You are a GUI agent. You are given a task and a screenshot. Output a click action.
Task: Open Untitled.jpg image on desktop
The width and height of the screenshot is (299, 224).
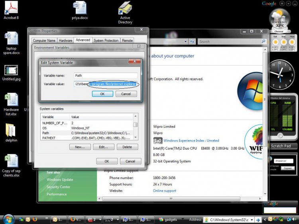[x=11, y=73]
